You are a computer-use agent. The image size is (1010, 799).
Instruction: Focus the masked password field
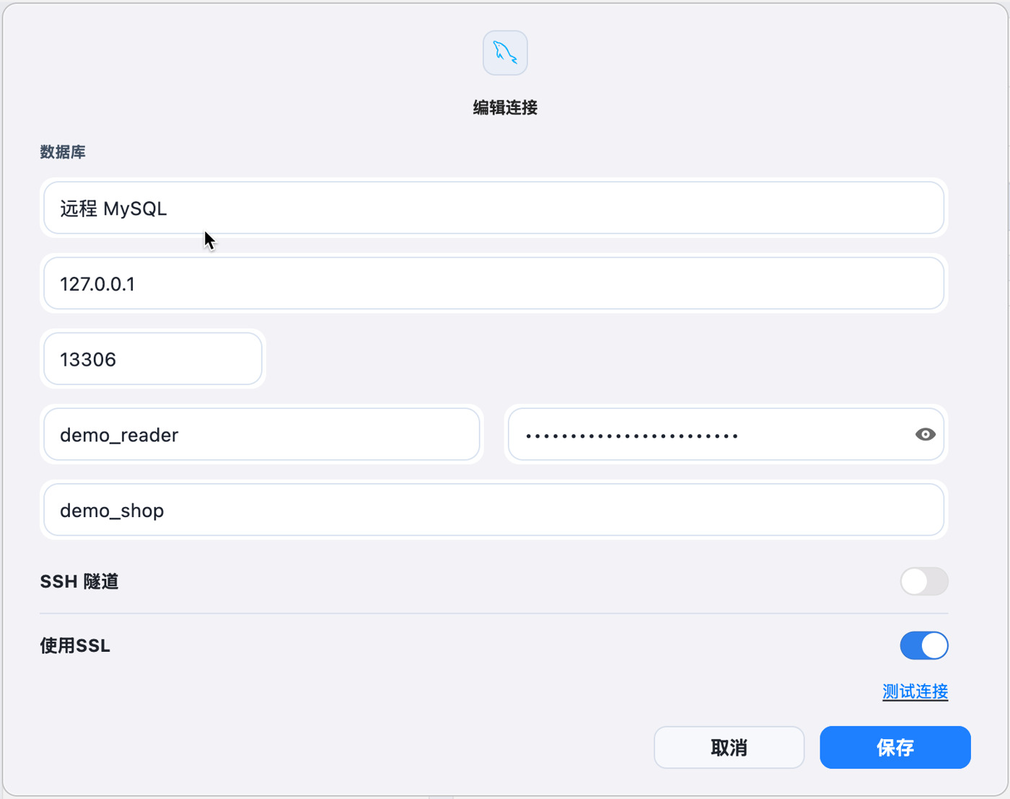pyautogui.click(x=726, y=435)
